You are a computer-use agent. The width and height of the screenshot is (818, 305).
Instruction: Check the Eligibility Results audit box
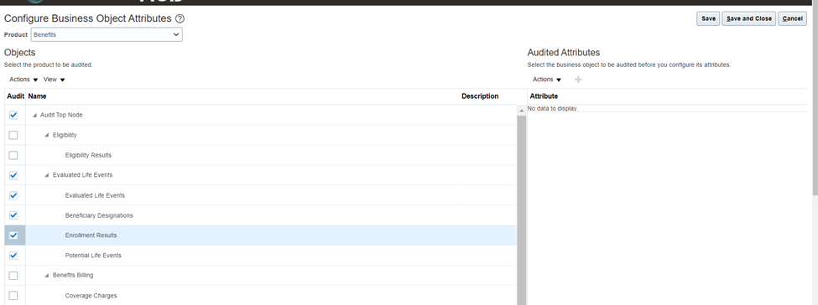[x=13, y=155]
